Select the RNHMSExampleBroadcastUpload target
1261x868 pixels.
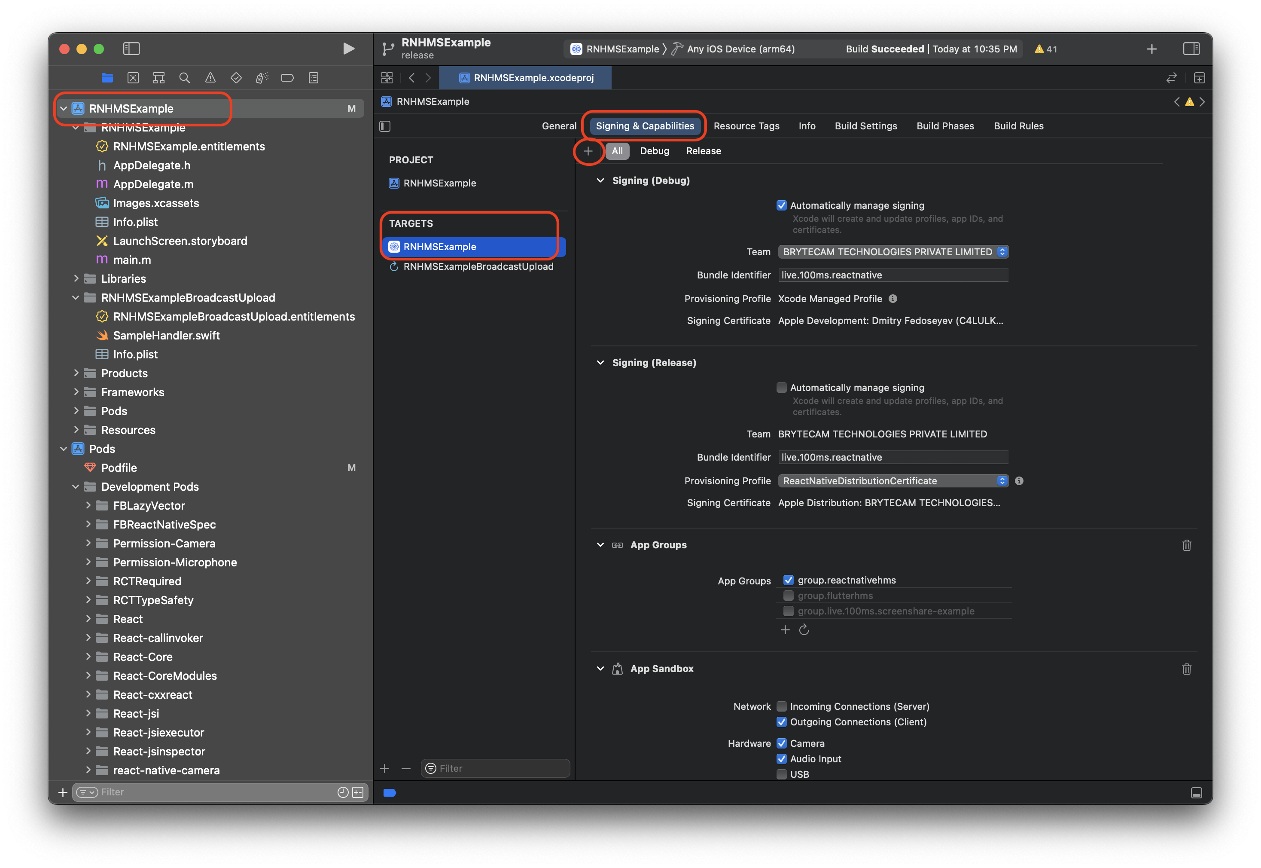(x=478, y=266)
